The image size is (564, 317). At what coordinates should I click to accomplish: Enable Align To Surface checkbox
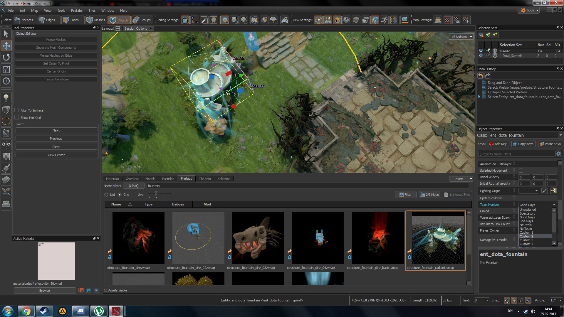[17, 110]
